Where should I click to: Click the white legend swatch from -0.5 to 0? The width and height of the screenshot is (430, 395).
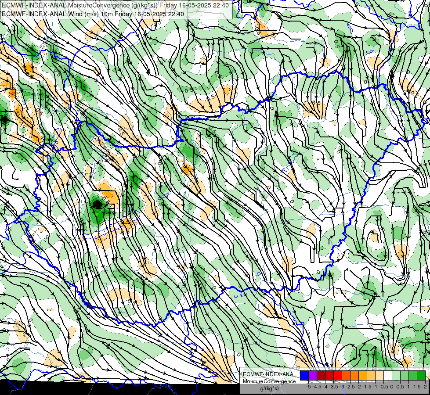pos(388,375)
